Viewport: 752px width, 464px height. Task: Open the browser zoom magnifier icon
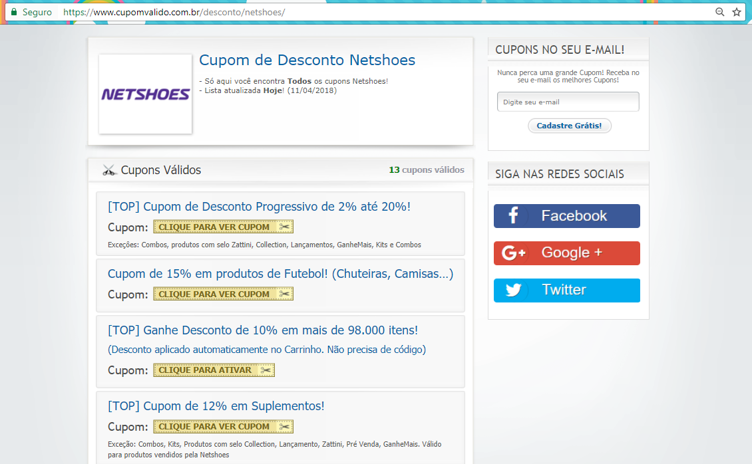click(x=719, y=11)
